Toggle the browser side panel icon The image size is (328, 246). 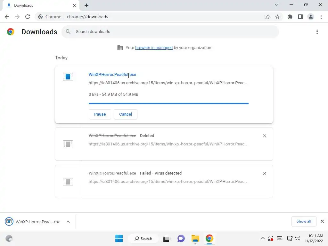pos(300,17)
